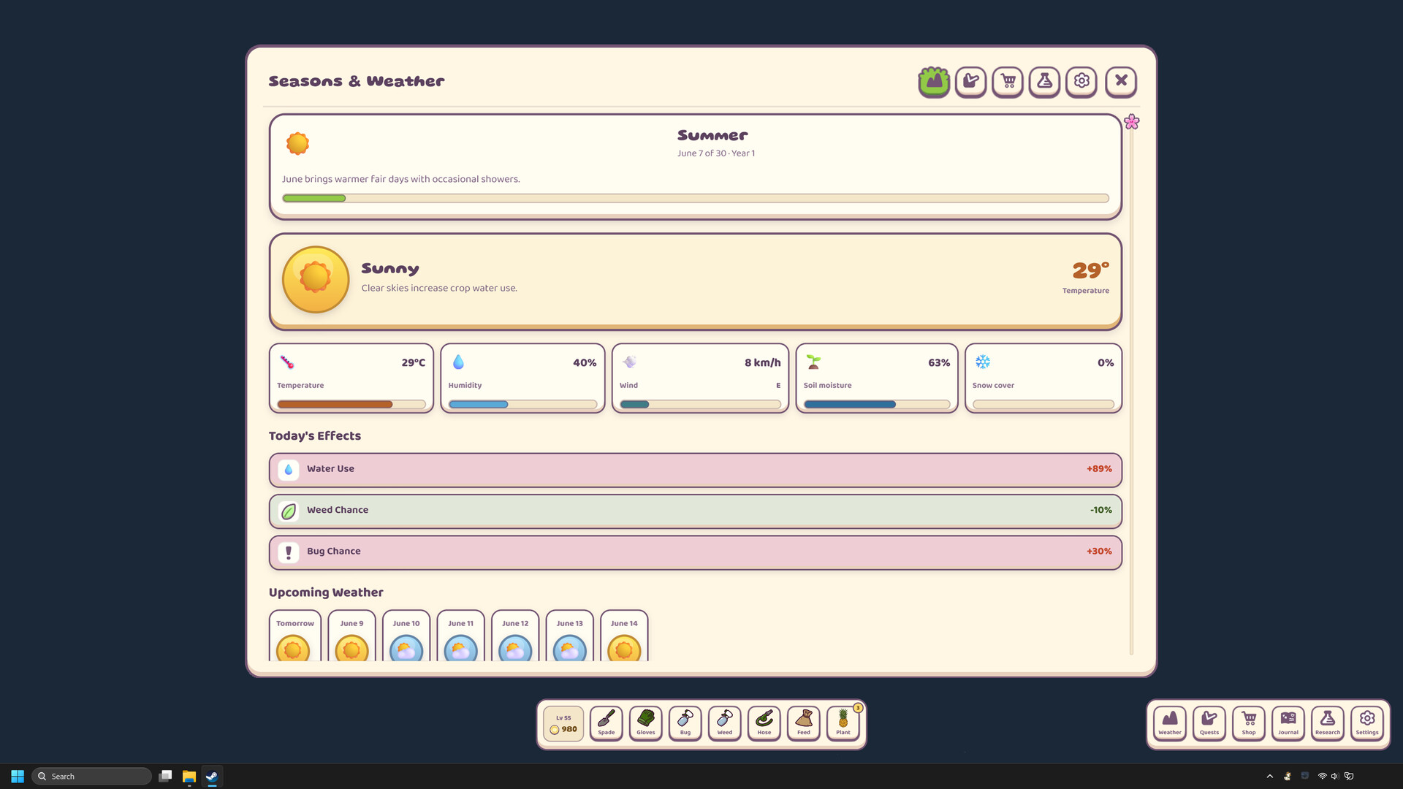
Task: Open Weather from the bottom-right menu
Action: pyautogui.click(x=1170, y=723)
